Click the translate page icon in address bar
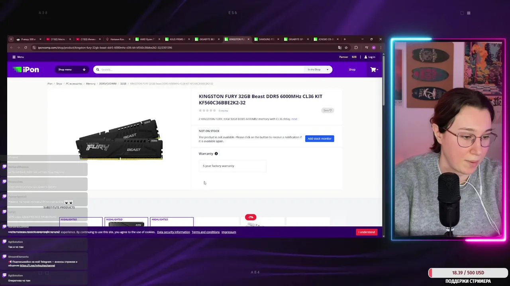Screen dimensions: 510x286 point(339,47)
